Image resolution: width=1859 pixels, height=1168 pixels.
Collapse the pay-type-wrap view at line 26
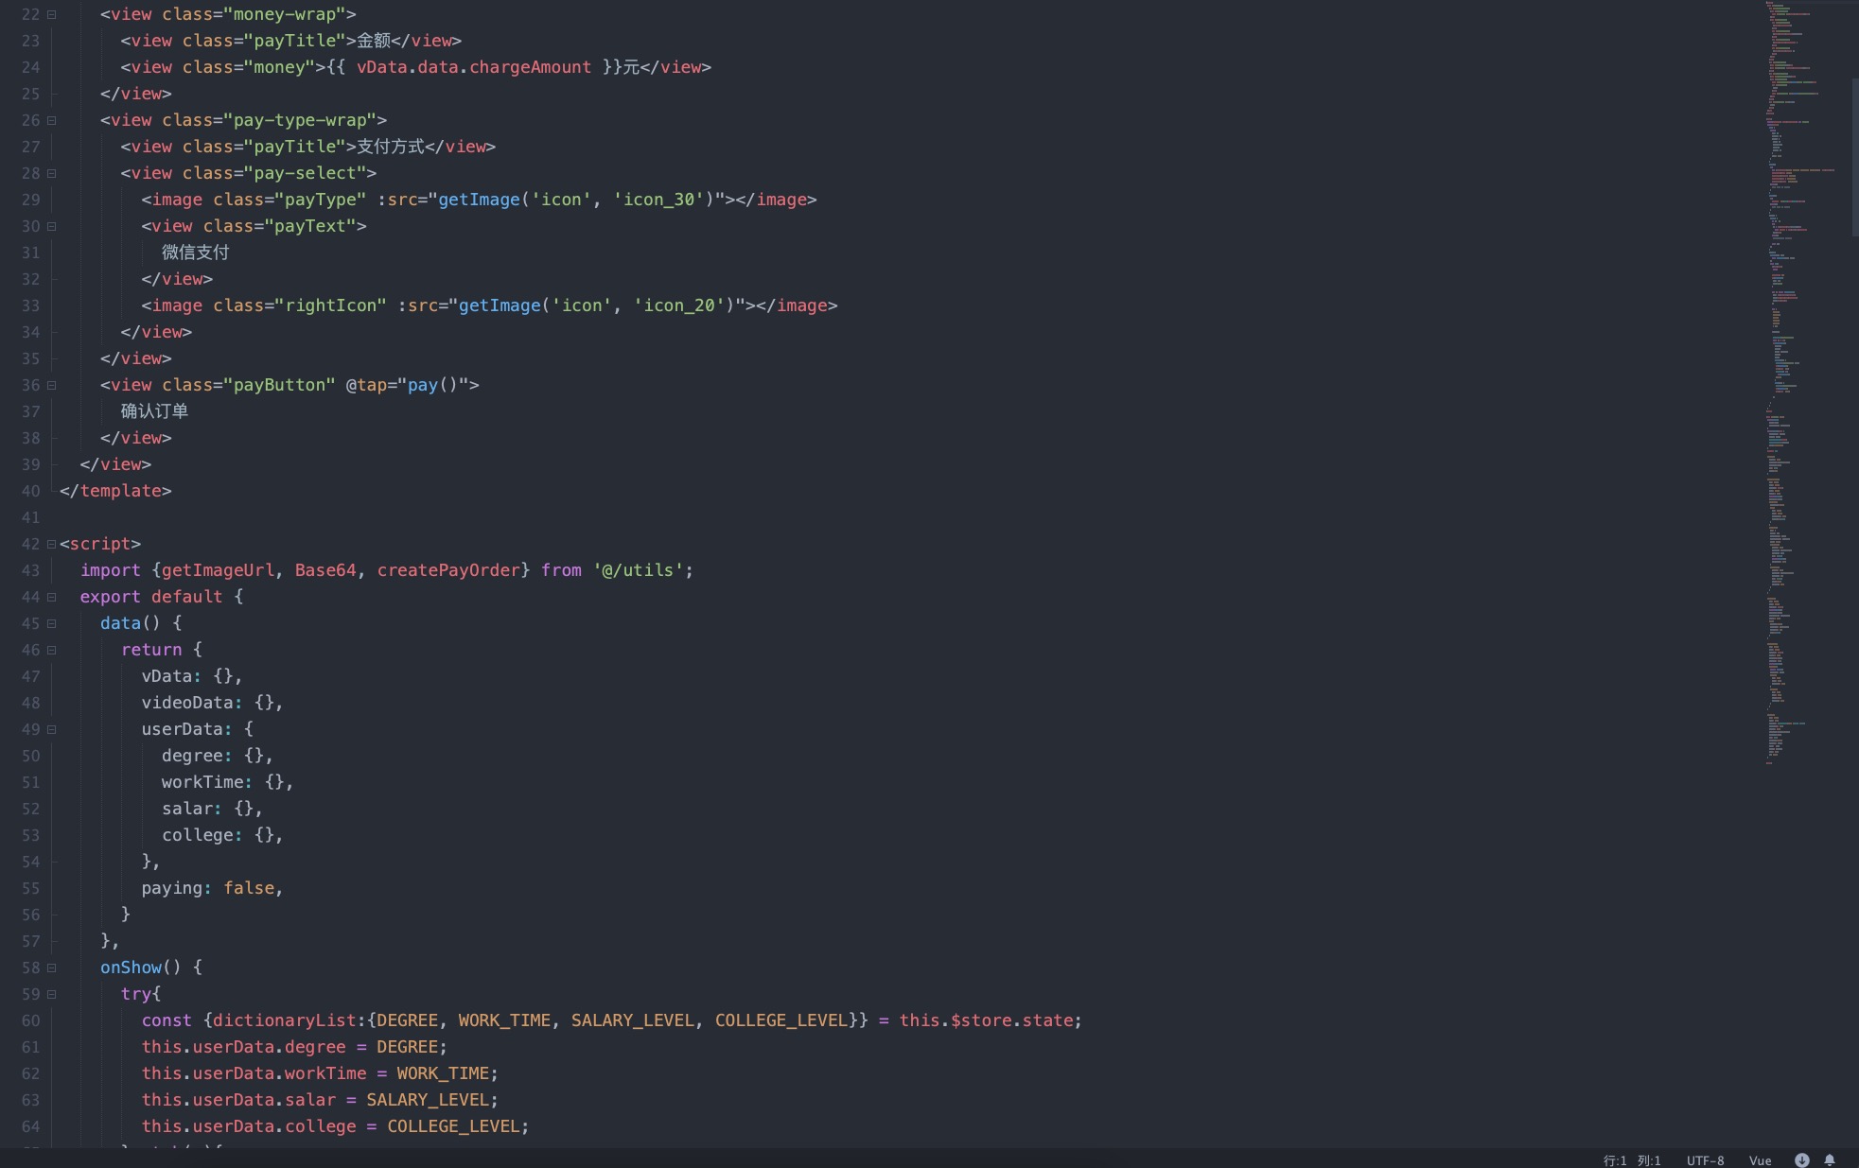51,120
